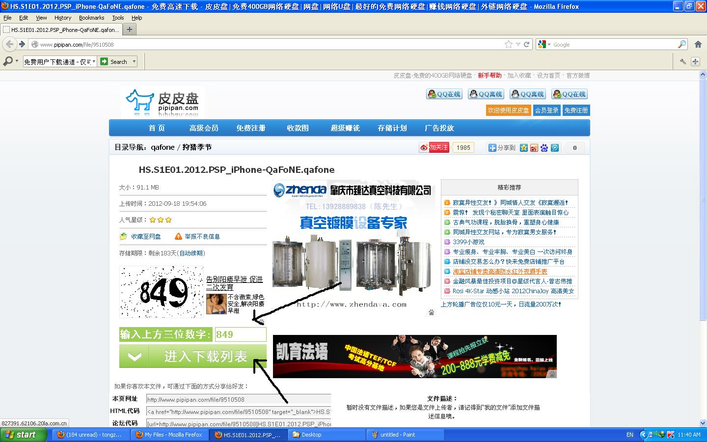The height and width of the screenshot is (442, 707).
Task: Open the History menu
Action: click(63, 18)
